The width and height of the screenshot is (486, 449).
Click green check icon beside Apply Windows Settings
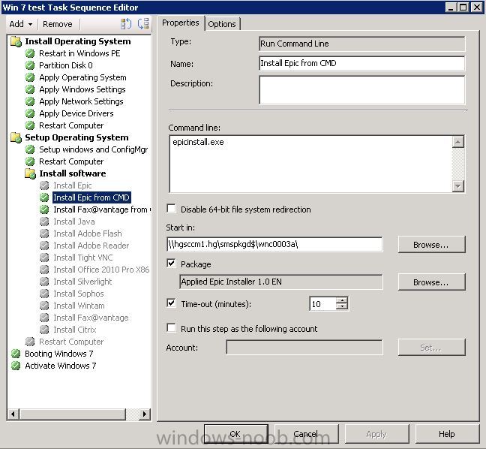tap(30, 89)
